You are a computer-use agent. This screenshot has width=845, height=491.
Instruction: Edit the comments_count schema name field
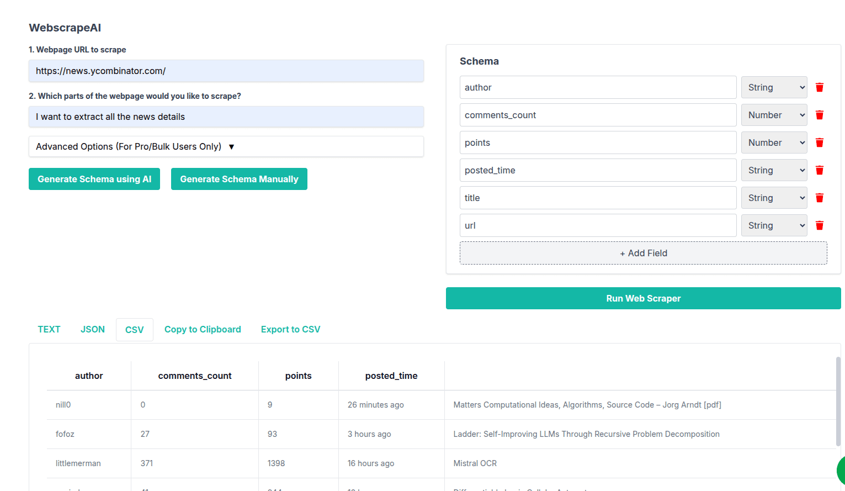click(x=598, y=115)
